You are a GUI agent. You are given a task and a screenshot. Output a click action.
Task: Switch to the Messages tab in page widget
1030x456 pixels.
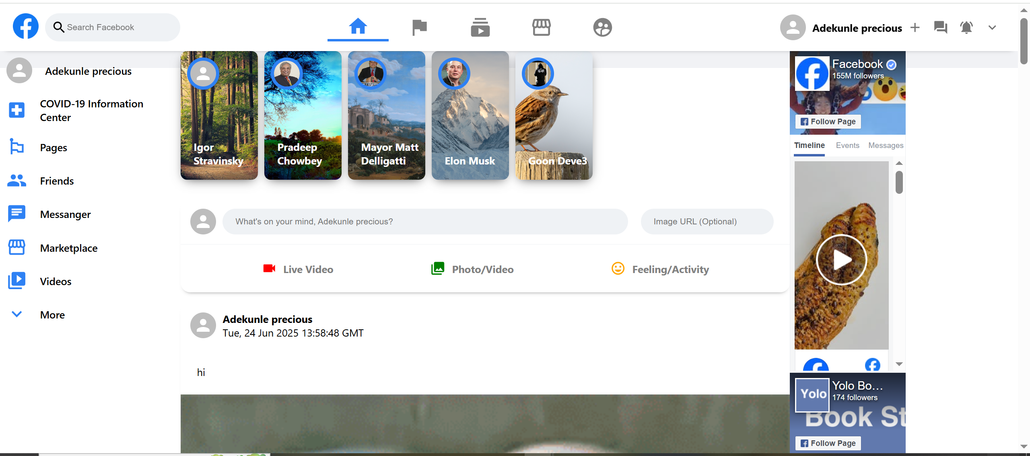(886, 146)
